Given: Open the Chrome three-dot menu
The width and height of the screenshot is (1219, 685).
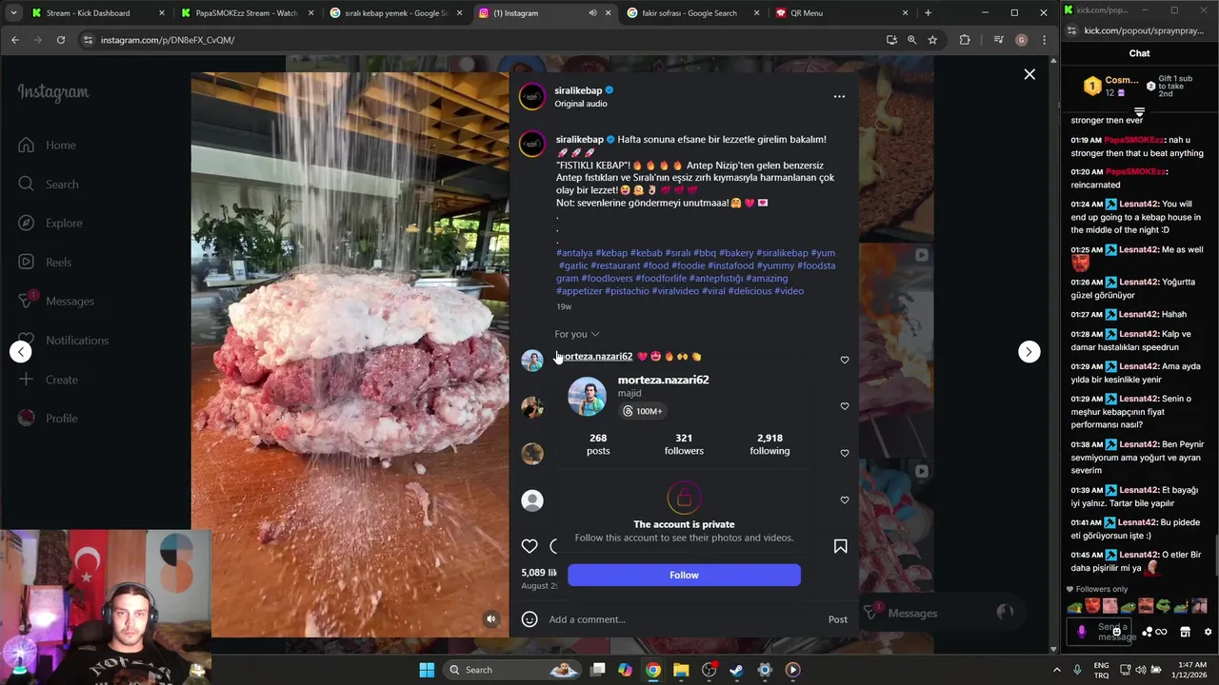Looking at the screenshot, I should click(x=1044, y=40).
